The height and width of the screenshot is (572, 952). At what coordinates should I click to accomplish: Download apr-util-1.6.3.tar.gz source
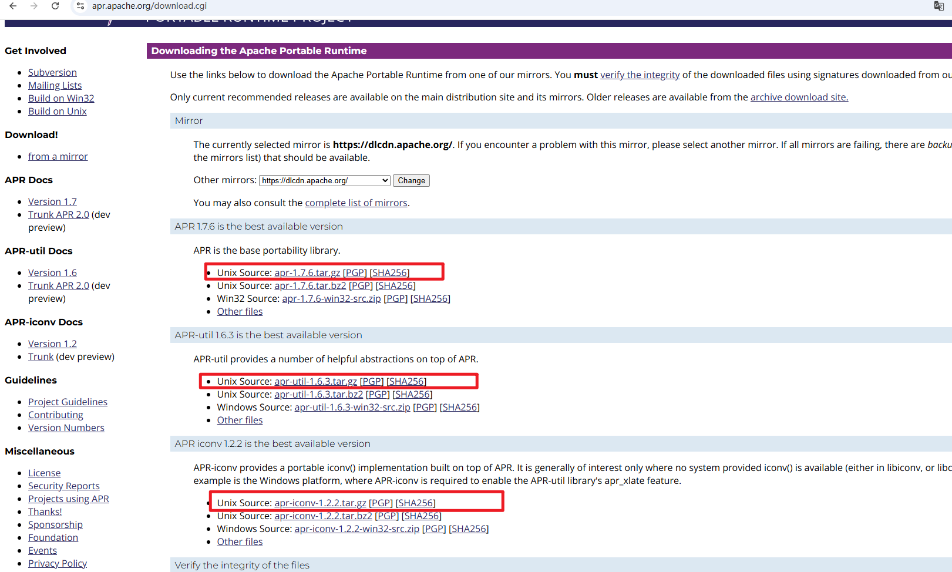(315, 381)
